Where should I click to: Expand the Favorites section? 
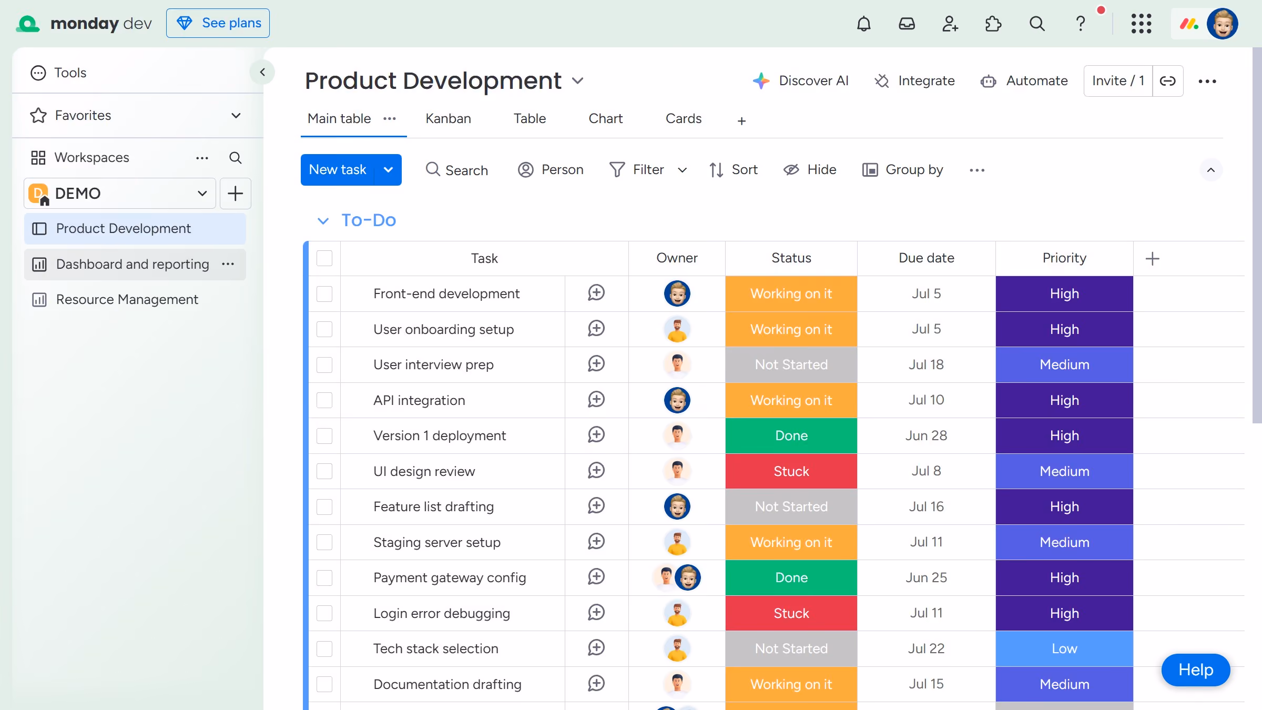[x=236, y=116]
